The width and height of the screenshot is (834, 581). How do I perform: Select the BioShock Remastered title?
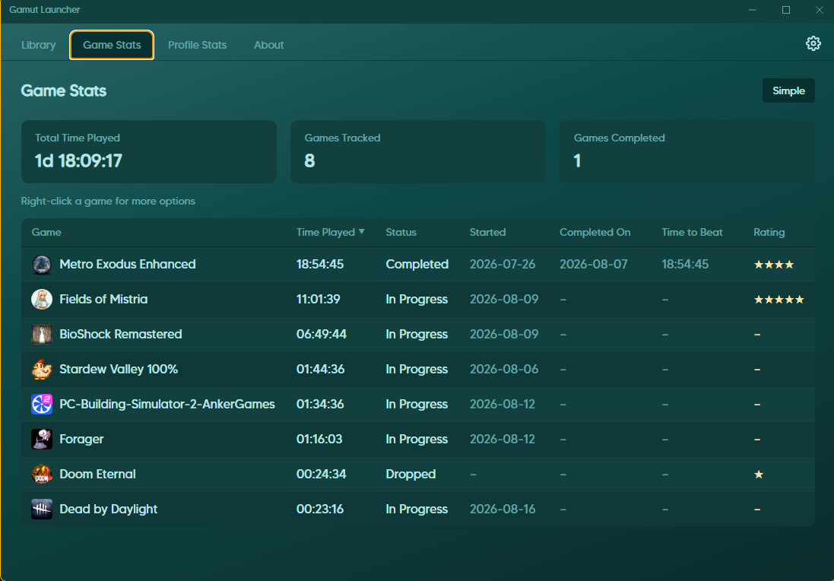click(121, 335)
